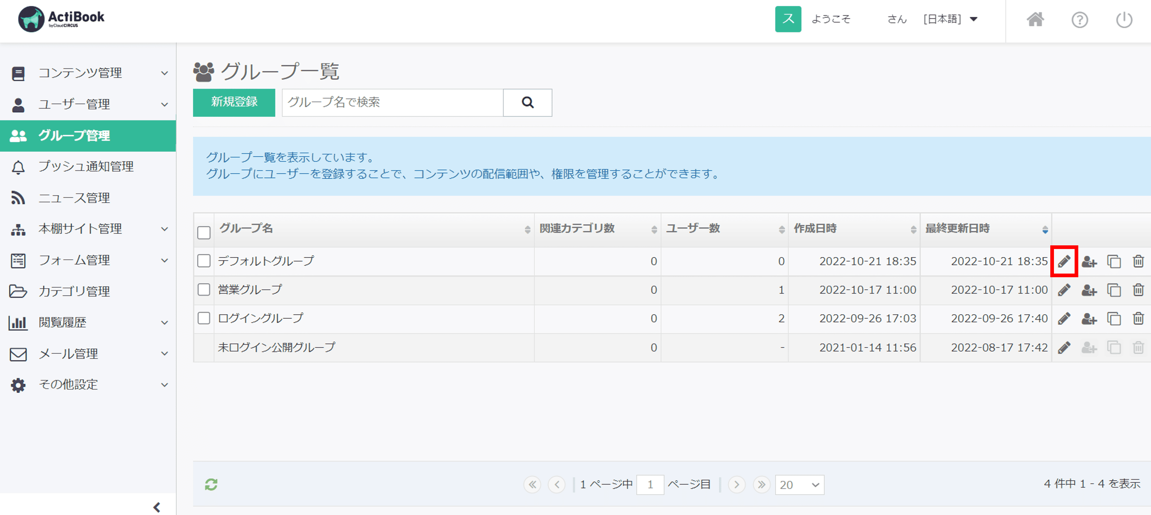Screen dimensions: 1151x515
Task: Click the magnifier search button
Action: point(527,103)
